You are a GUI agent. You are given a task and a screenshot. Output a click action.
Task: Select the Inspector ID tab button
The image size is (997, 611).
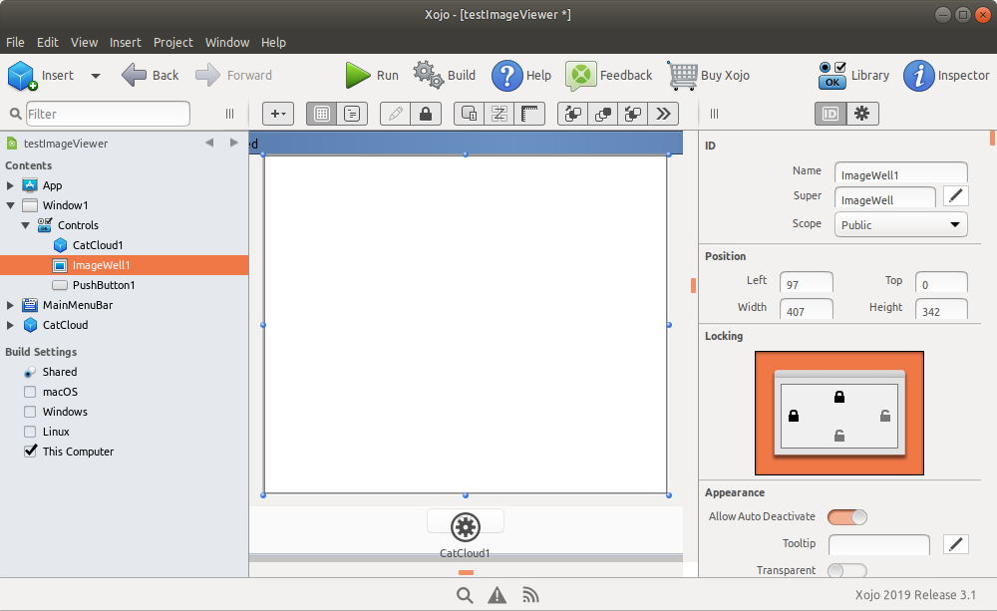(x=831, y=114)
